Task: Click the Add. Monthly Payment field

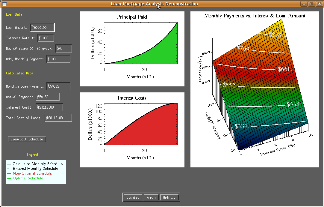Action: pyautogui.click(x=58, y=59)
